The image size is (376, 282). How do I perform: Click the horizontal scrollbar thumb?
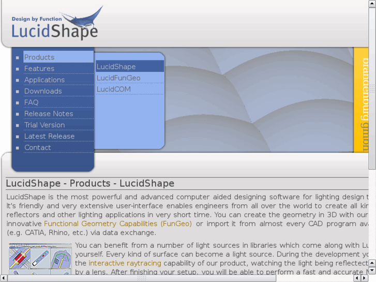(142, 278)
